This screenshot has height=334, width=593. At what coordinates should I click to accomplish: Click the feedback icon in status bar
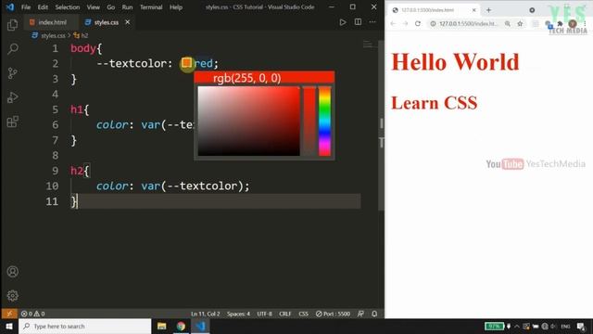click(x=360, y=314)
